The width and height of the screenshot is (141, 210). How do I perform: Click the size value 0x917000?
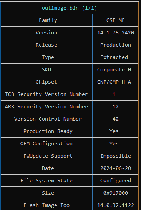[116, 193]
